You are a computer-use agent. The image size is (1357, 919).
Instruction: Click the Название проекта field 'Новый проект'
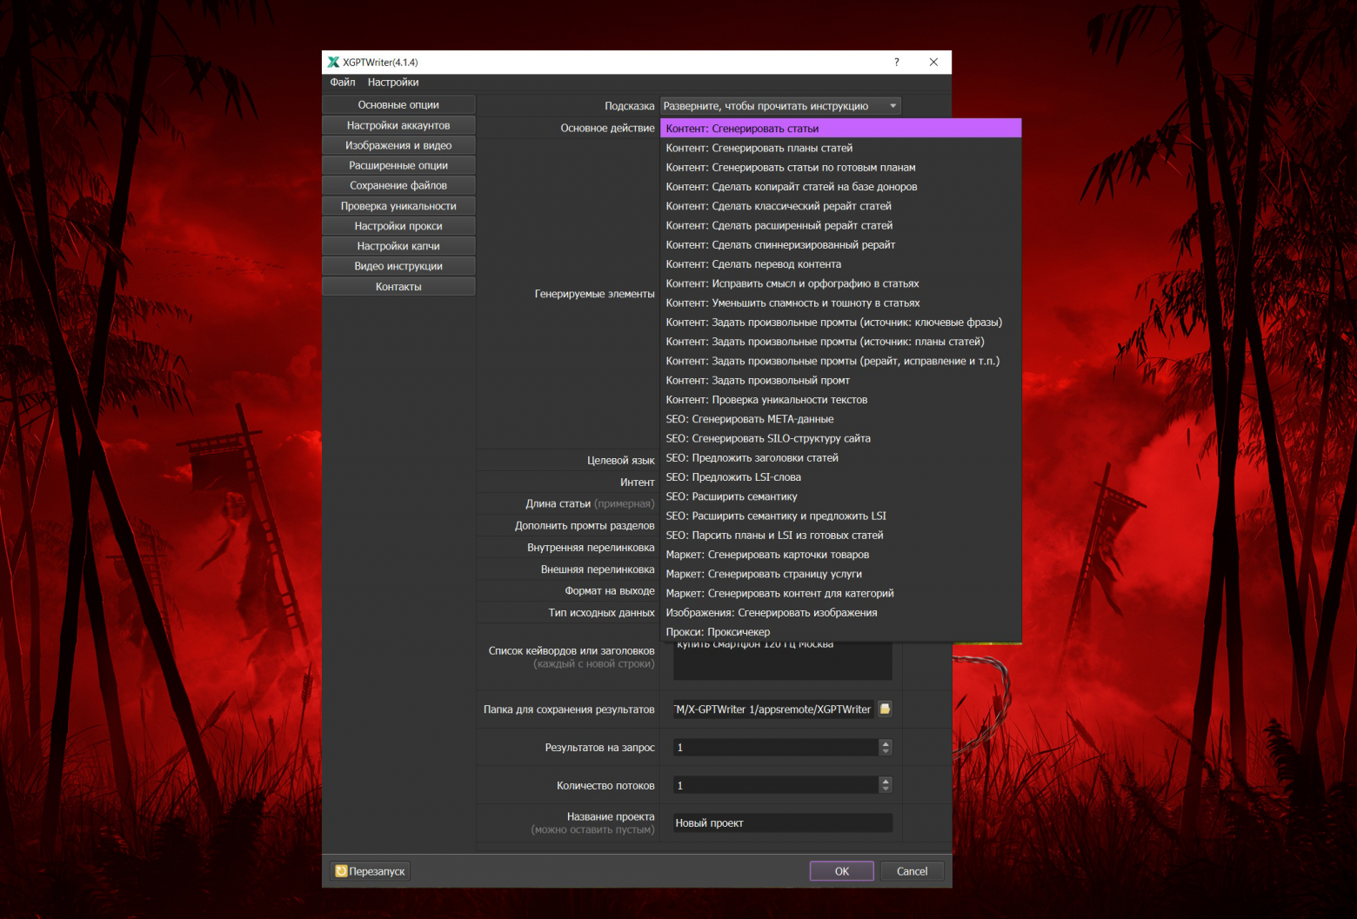[x=783, y=823]
